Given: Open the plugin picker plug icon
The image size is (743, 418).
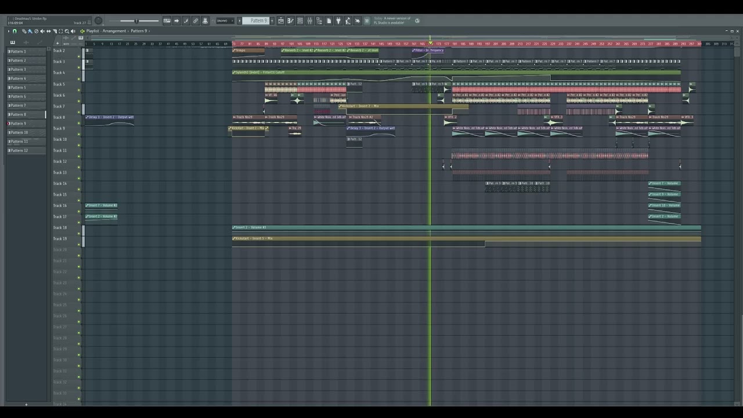Looking at the screenshot, I should click(340, 20).
